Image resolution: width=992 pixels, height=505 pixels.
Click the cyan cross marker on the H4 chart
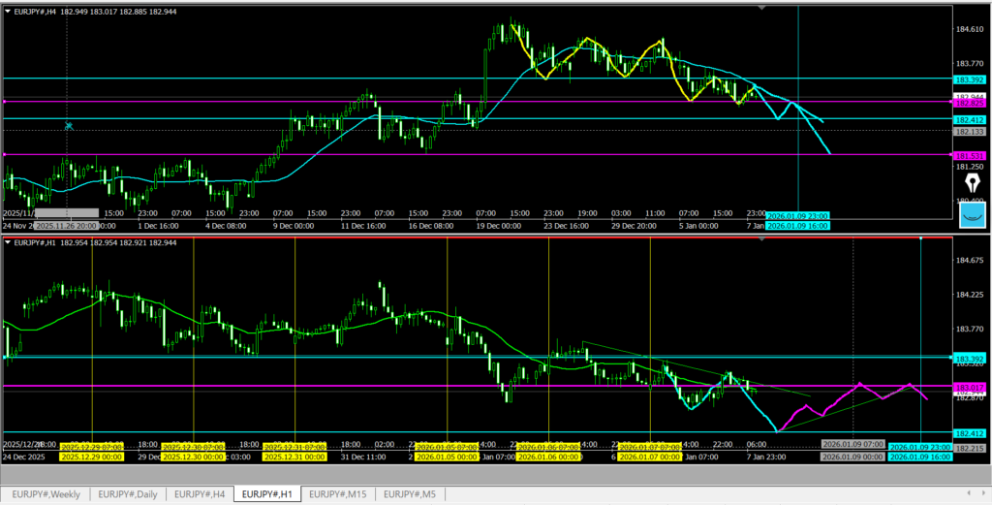tap(69, 126)
